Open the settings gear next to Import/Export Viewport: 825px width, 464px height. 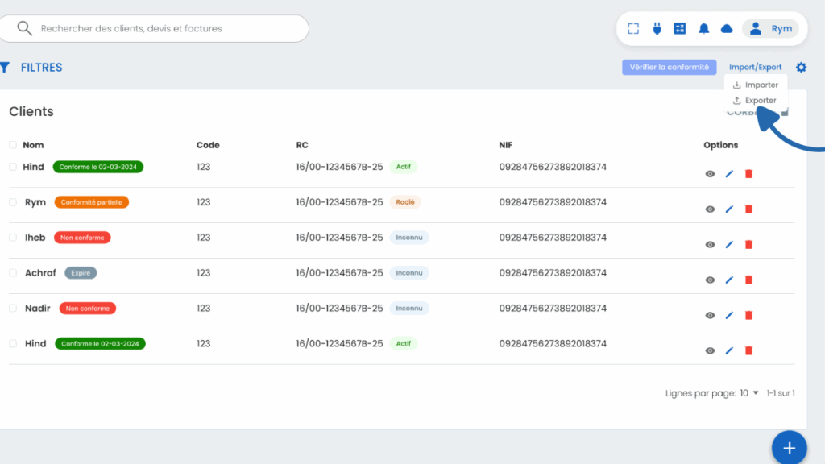pos(801,68)
